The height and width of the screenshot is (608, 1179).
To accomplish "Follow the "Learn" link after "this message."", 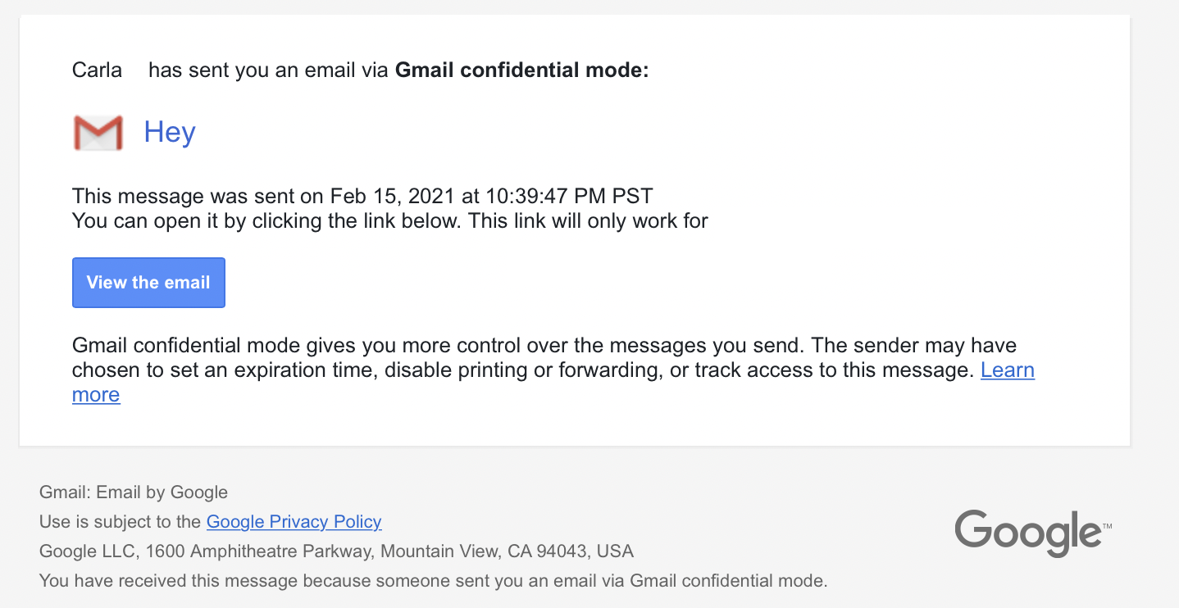I will tap(1008, 370).
